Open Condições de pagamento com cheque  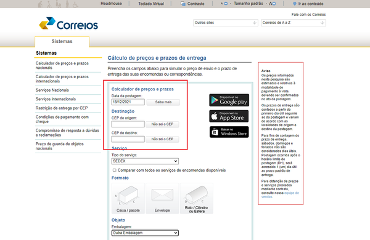[62, 119]
